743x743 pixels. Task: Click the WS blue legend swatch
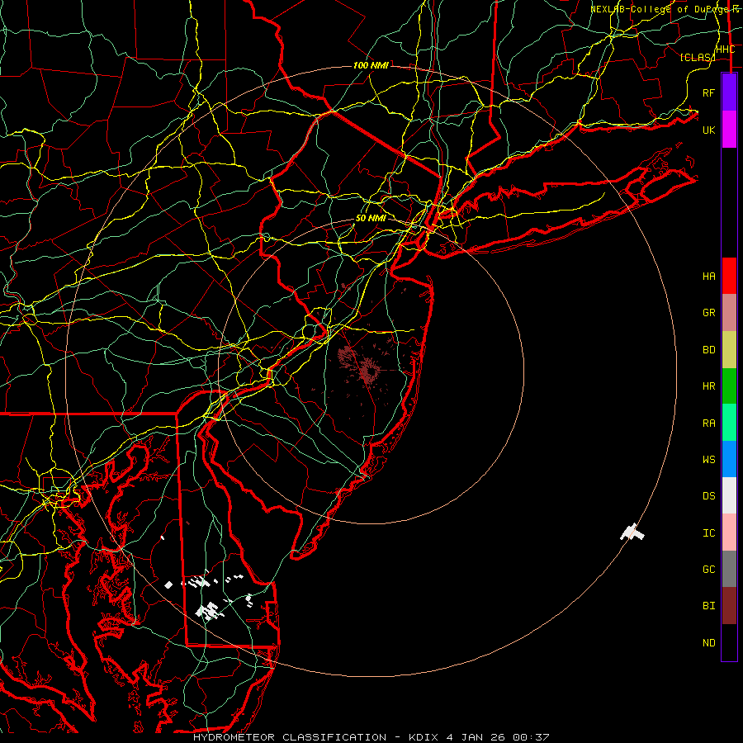[729, 459]
